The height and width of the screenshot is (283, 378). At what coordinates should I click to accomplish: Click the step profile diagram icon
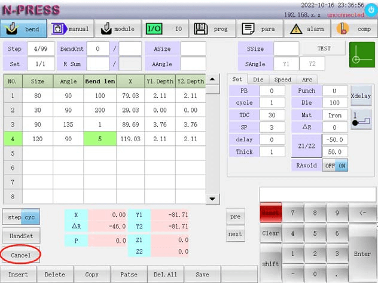click(361, 119)
